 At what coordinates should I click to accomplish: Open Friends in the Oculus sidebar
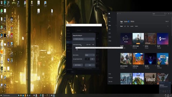110,74
